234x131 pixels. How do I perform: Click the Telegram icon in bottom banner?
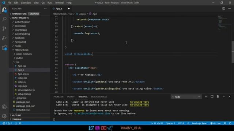pos(110,128)
